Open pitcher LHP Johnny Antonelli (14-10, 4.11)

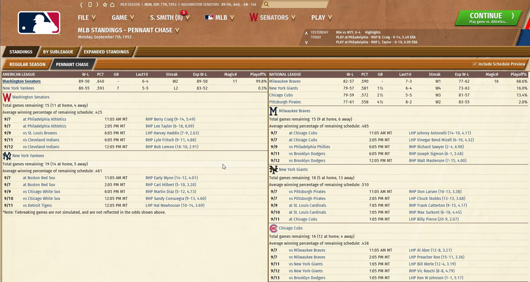click(440, 133)
